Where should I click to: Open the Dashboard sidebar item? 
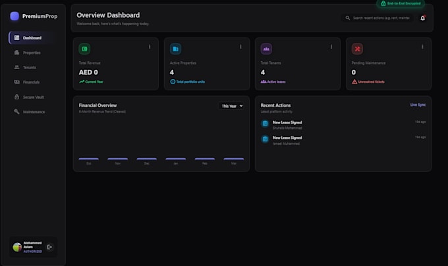tap(32, 38)
